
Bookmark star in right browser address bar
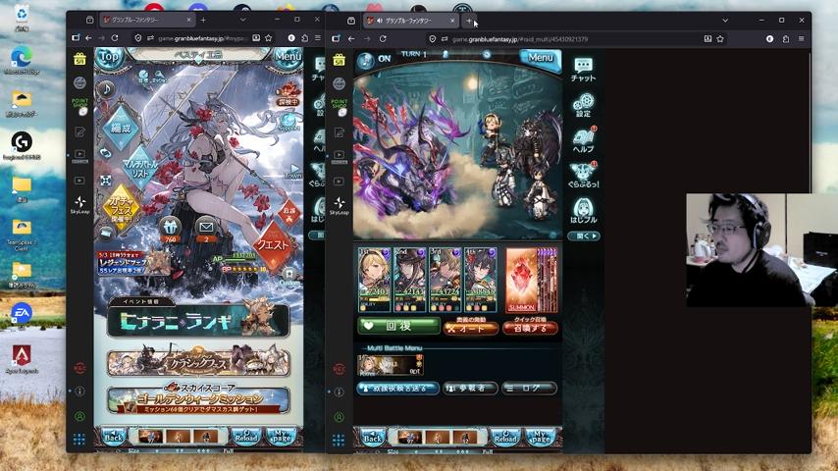720,38
